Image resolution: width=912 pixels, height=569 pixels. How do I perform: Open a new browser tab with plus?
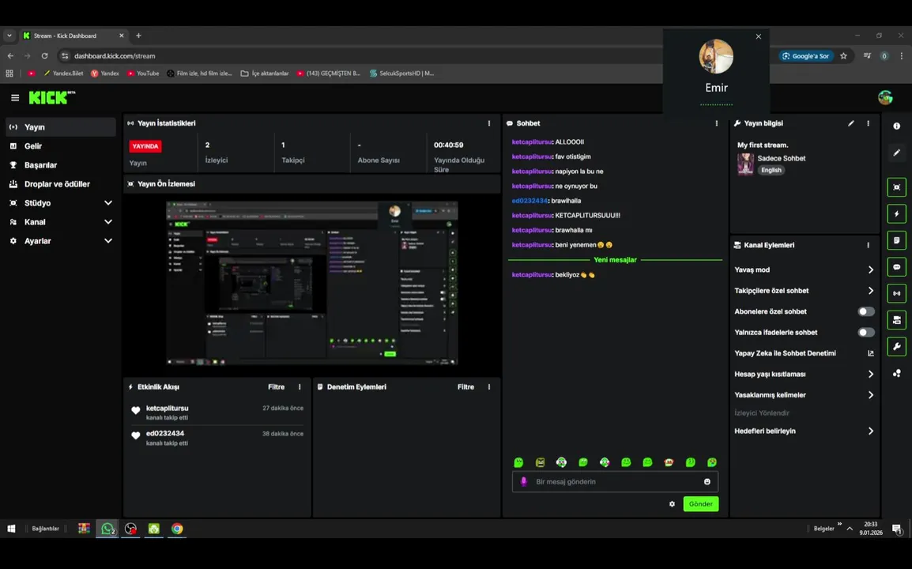[x=138, y=36]
